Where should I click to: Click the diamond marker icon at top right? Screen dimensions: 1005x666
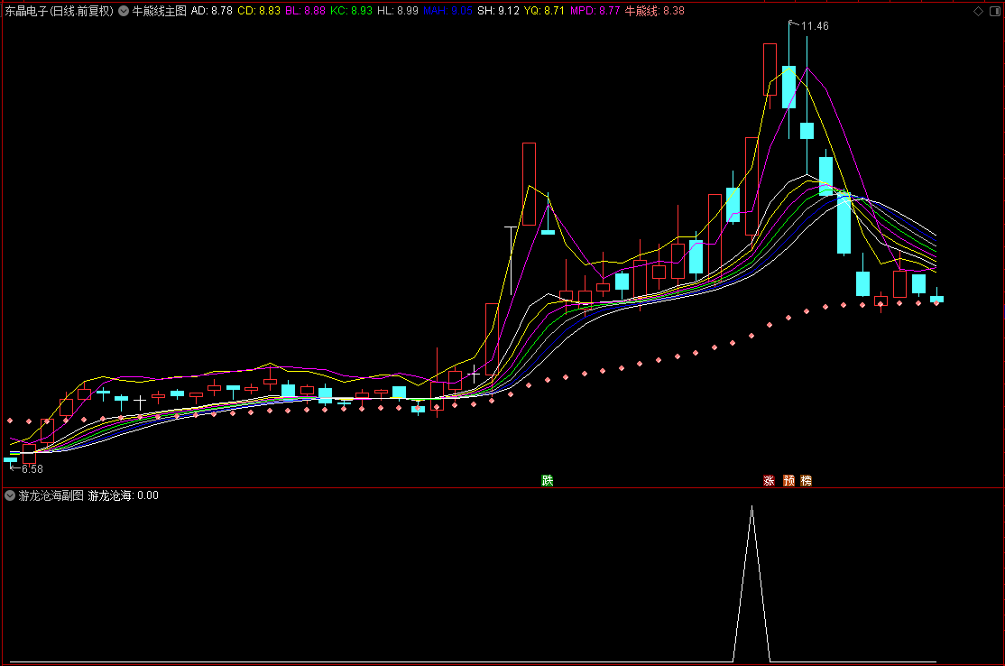pyautogui.click(x=978, y=11)
